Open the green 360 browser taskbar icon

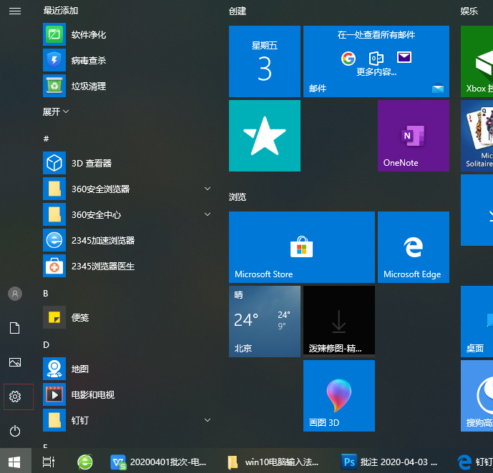(85, 462)
